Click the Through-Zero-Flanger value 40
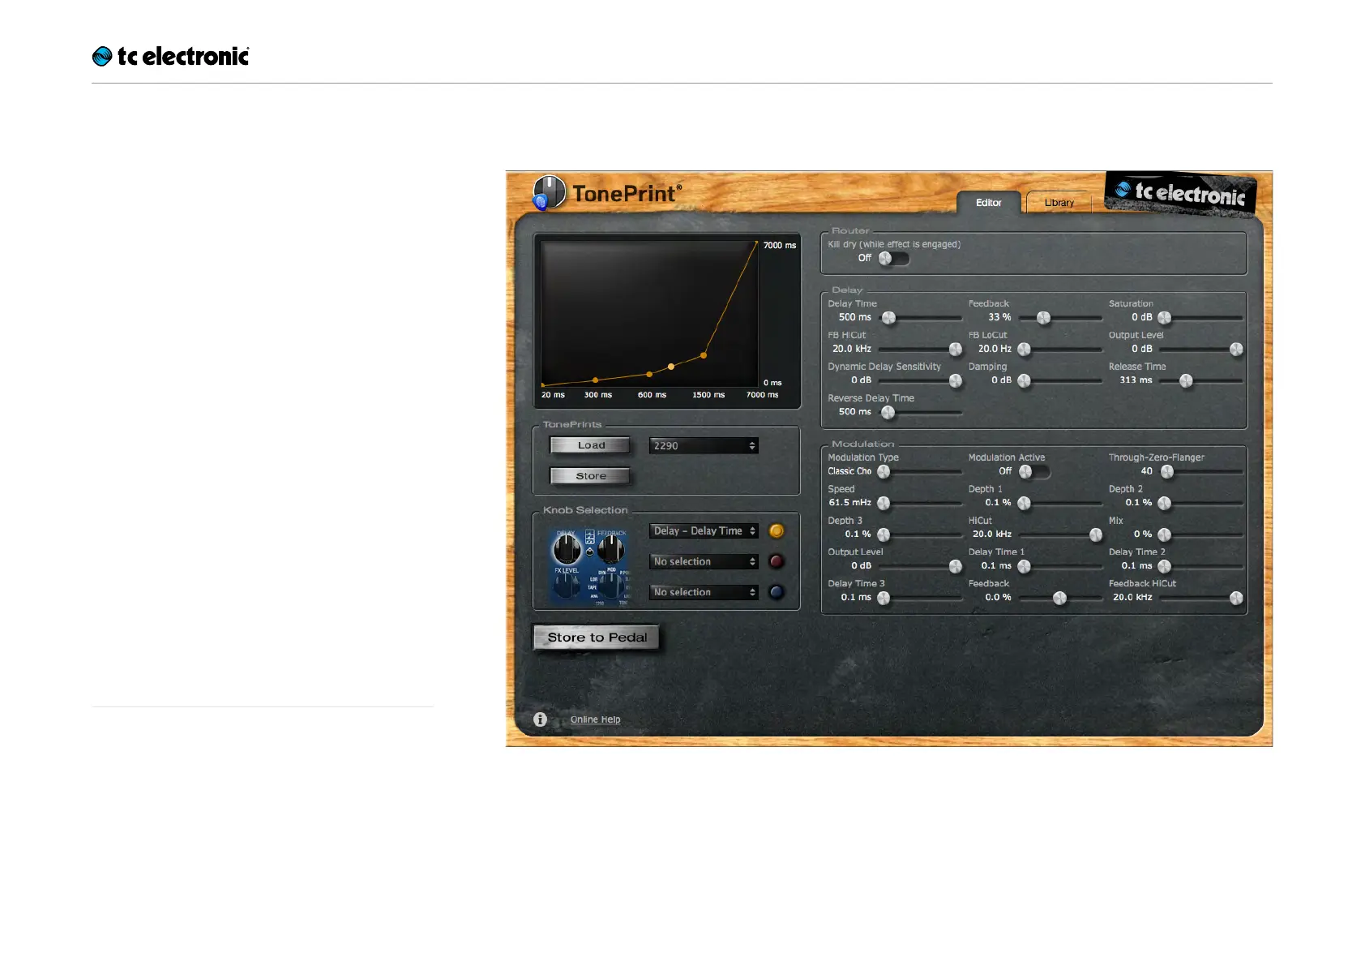Viewport: 1365px width, 966px height. click(1146, 471)
